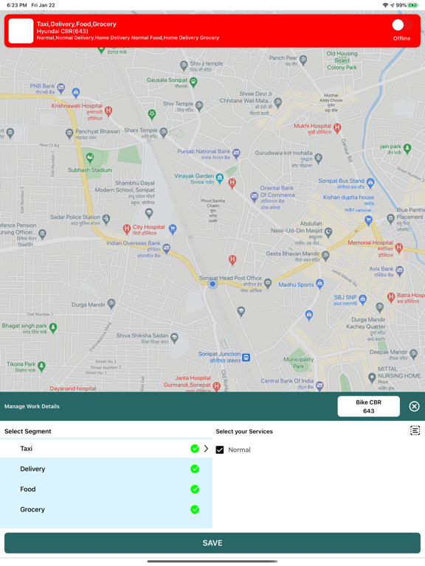
Task: Click the Select your Services label
Action: coord(244,431)
